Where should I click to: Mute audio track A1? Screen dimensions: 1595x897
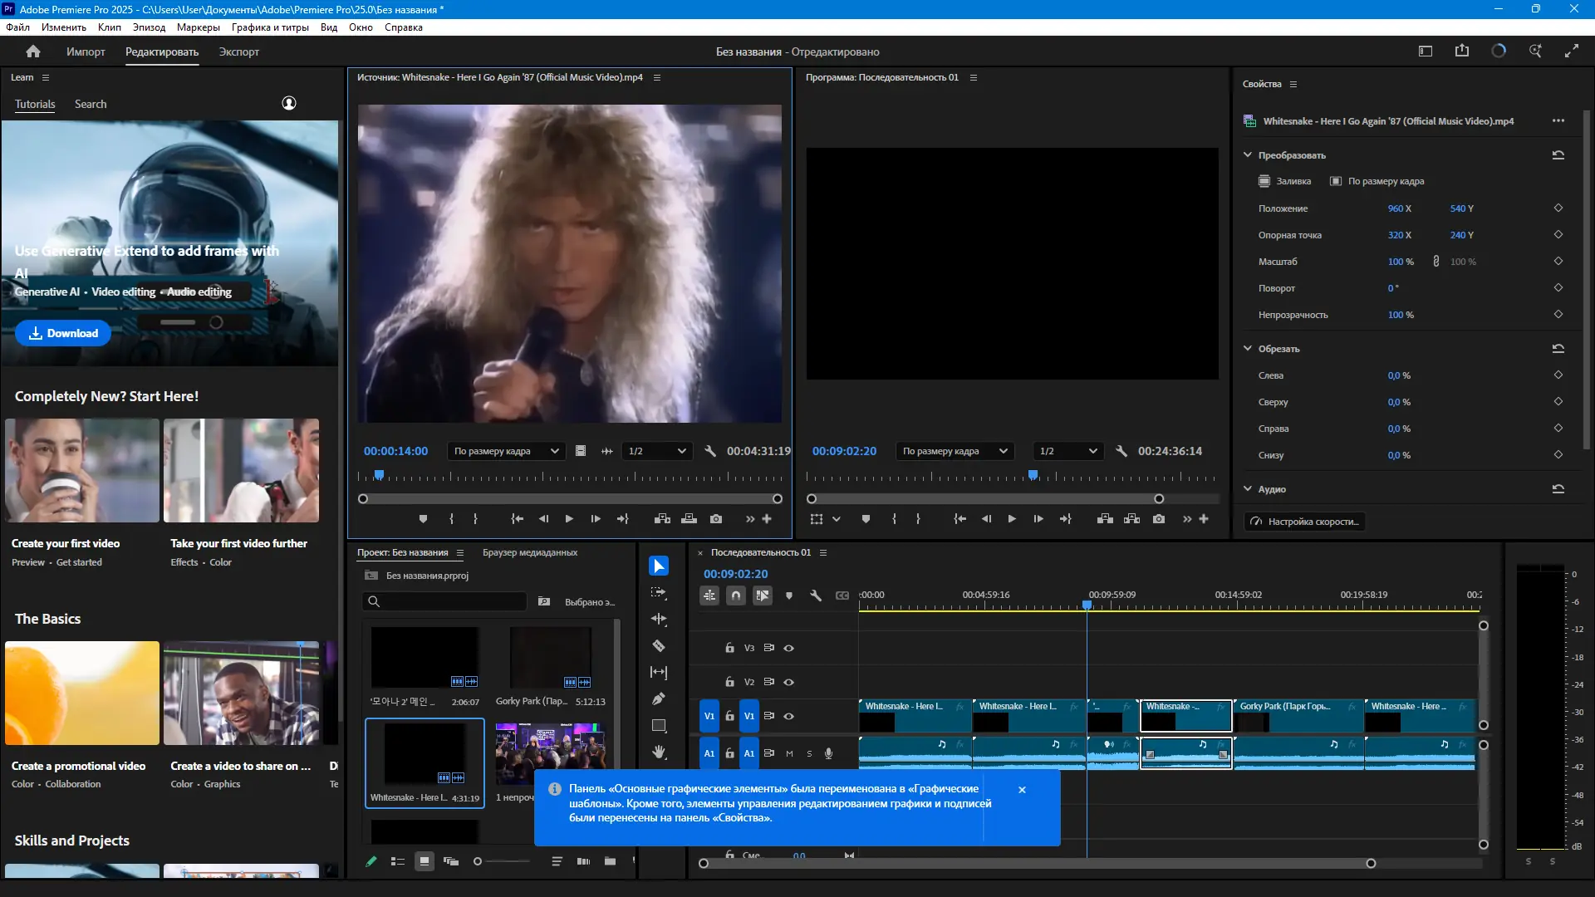(789, 753)
